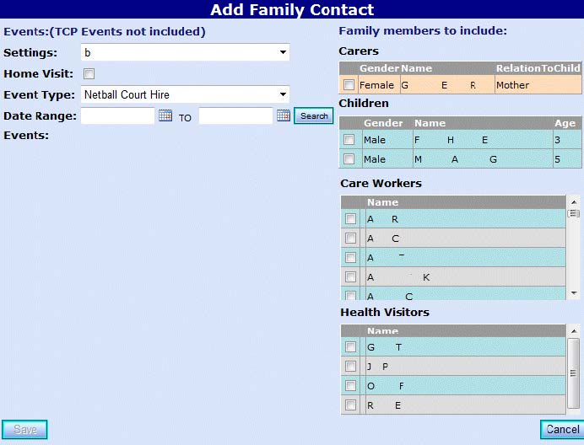Check the 3-year-old male child
The height and width of the screenshot is (445, 584).
click(349, 140)
